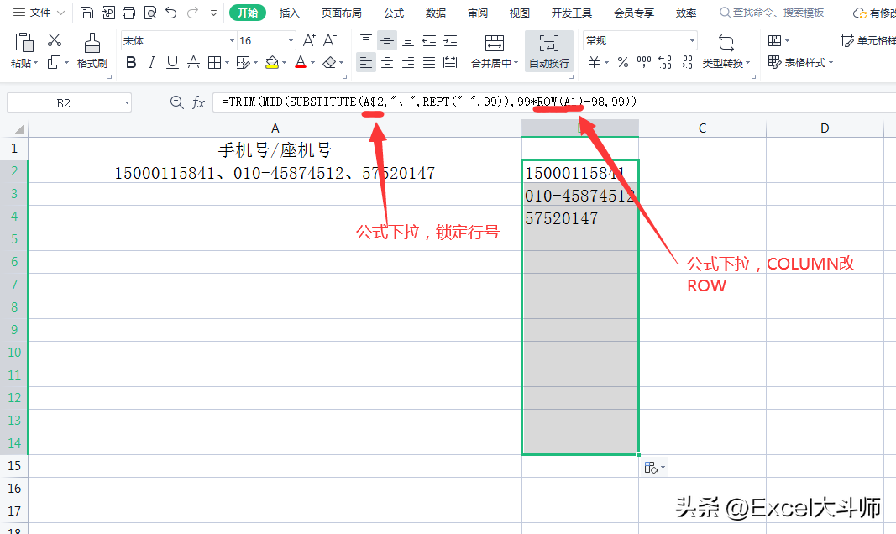The image size is (896, 534).
Task: Switch to the Review (审阅) tab
Action: [x=478, y=13]
